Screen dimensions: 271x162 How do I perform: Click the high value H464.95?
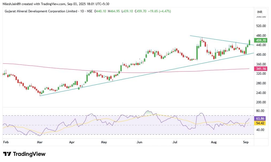114,11
